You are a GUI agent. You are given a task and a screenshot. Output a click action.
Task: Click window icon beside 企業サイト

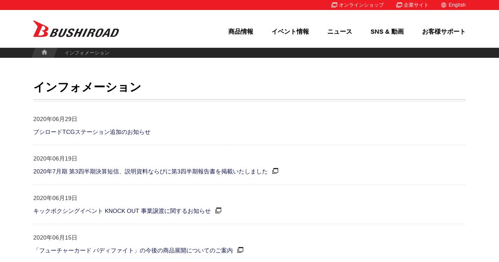click(x=399, y=5)
